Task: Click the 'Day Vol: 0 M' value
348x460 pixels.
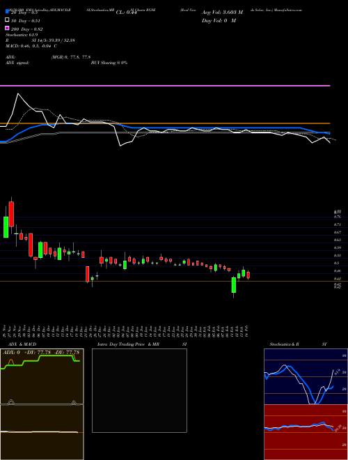Action: coord(219,20)
